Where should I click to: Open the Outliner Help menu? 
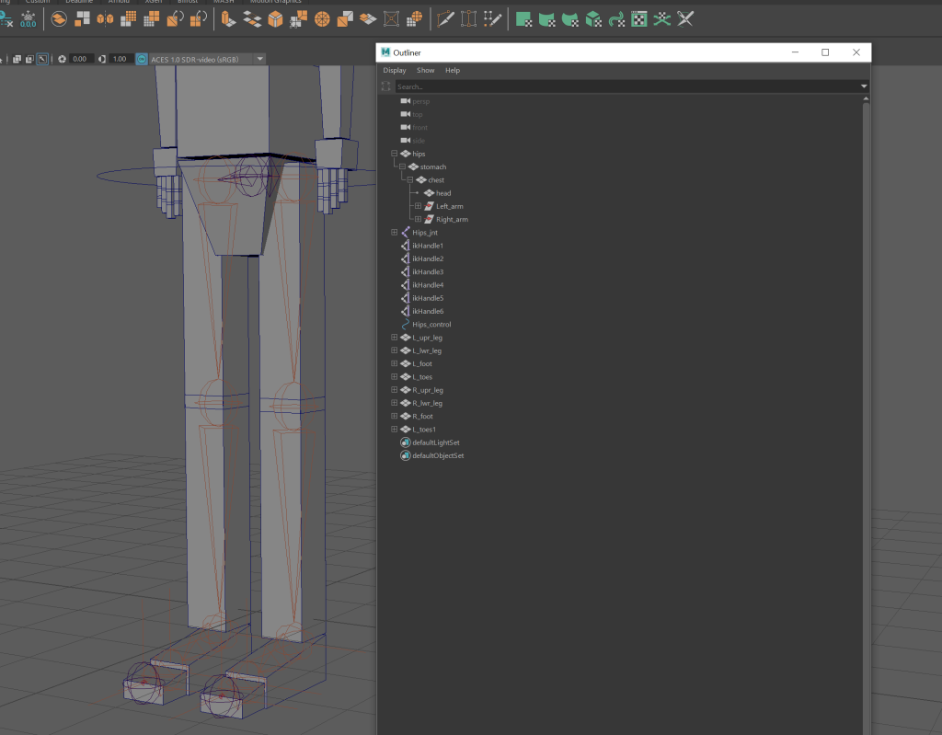click(453, 70)
